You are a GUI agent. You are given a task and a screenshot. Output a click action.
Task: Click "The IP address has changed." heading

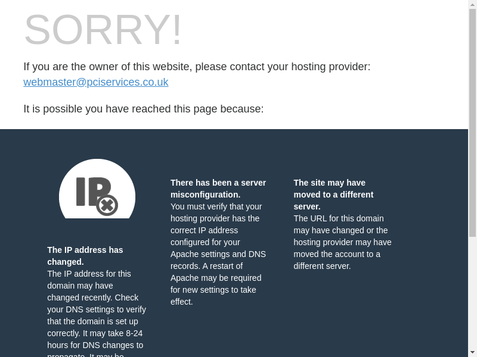click(85, 256)
